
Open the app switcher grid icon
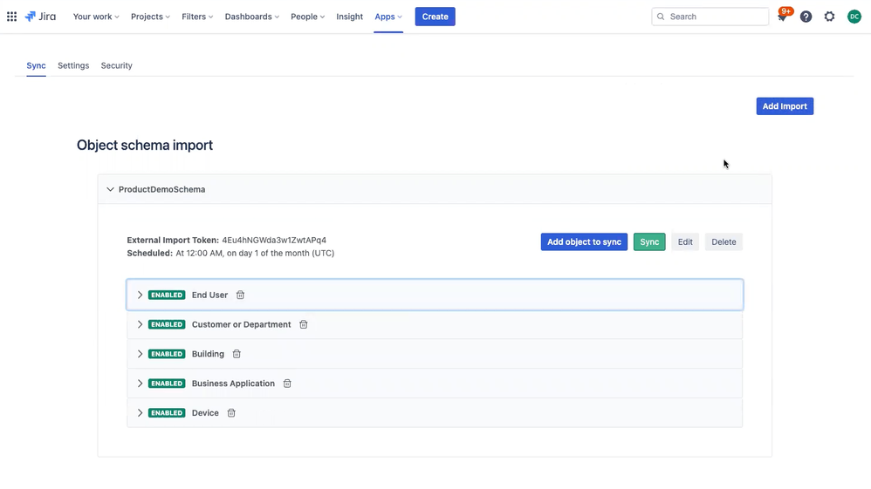point(11,17)
